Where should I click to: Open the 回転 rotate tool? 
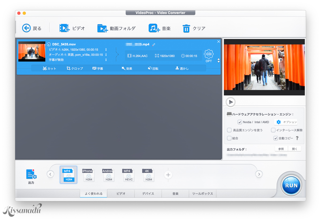pyautogui.click(x=153, y=68)
